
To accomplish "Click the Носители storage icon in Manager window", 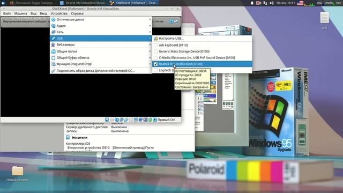I will [68, 137].
